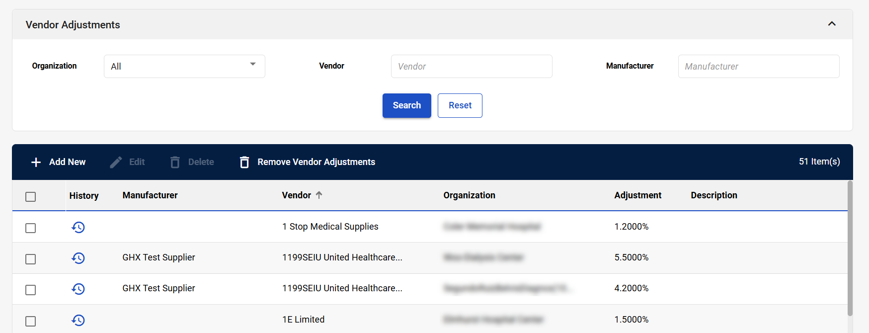This screenshot has width=869, height=333.
Task: Click the Reset button
Action: 460,105
